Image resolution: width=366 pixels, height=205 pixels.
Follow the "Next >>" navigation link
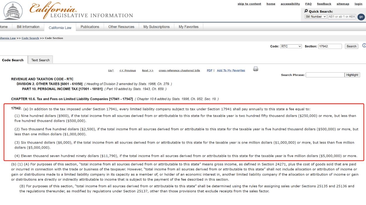(x=148, y=70)
